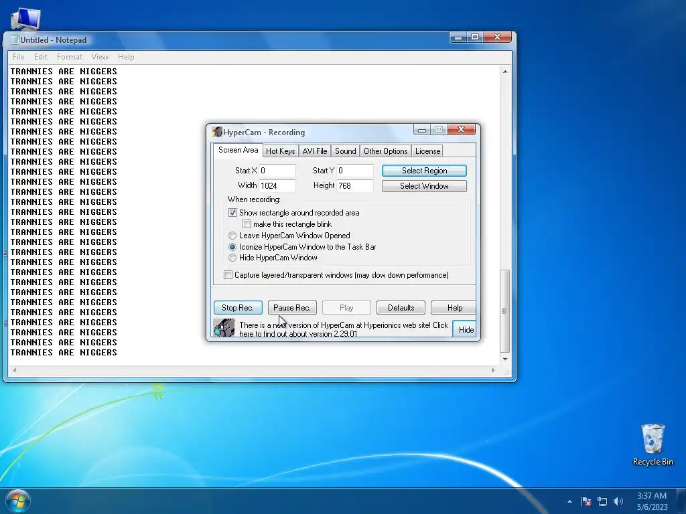
Task: Open Notepad View menu
Action: coord(100,57)
